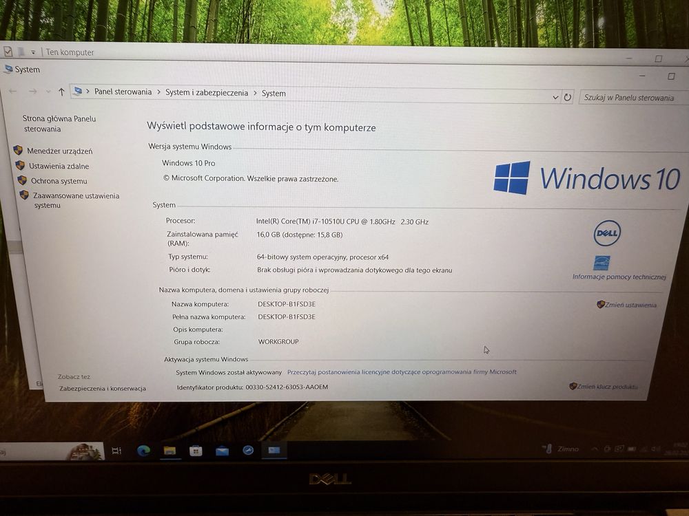Navigate up one level with the up arrow
Image resolution: width=689 pixels, height=516 pixels.
[61, 92]
